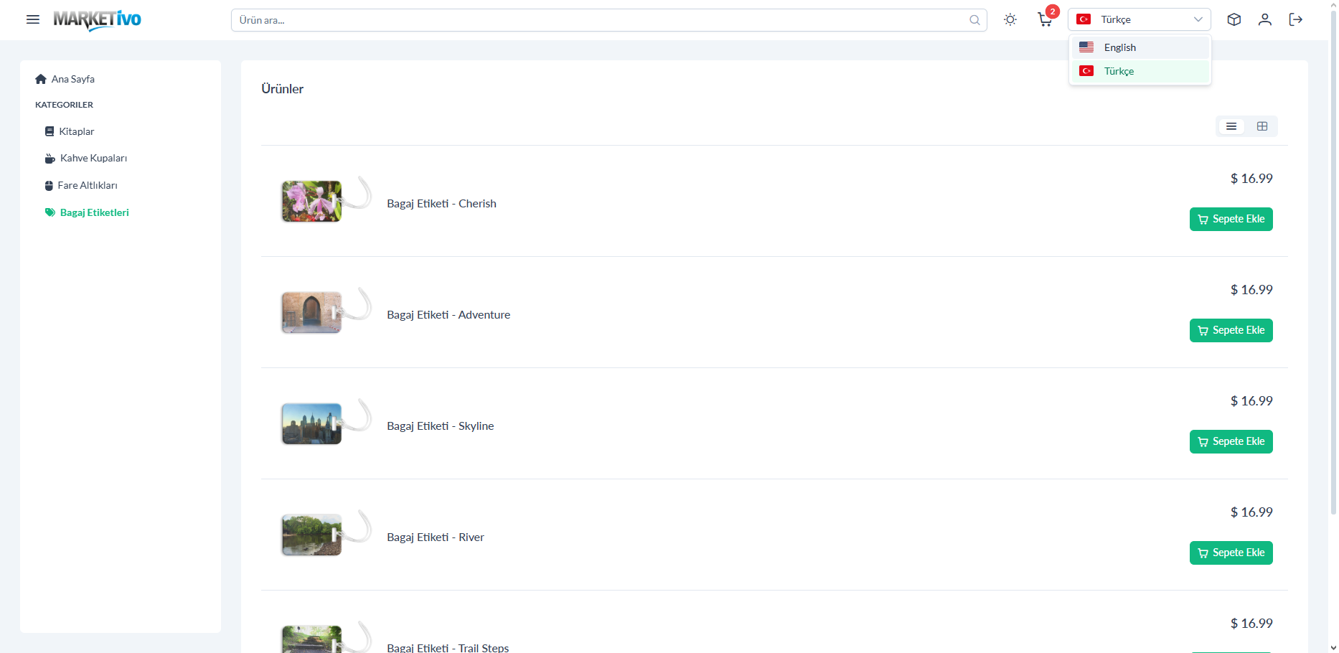The image size is (1339, 653).
Task: Click the home icon beside Ana Sayfa
Action: (x=41, y=79)
